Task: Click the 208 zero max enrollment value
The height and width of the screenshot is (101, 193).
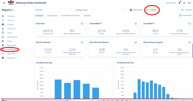Action: [102, 50]
